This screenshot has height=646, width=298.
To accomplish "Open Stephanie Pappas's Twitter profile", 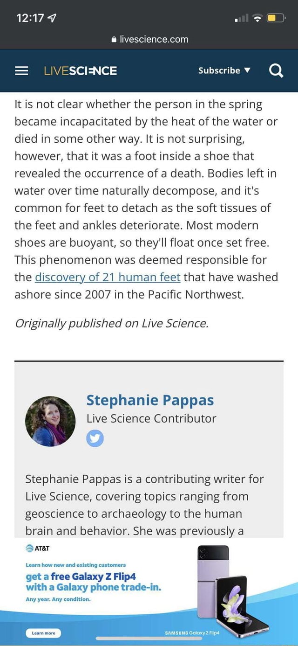I will [95, 438].
